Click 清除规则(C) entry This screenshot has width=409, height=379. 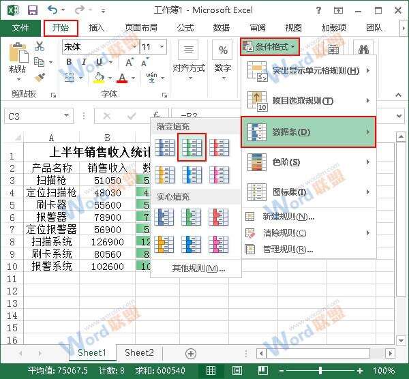pos(309,233)
